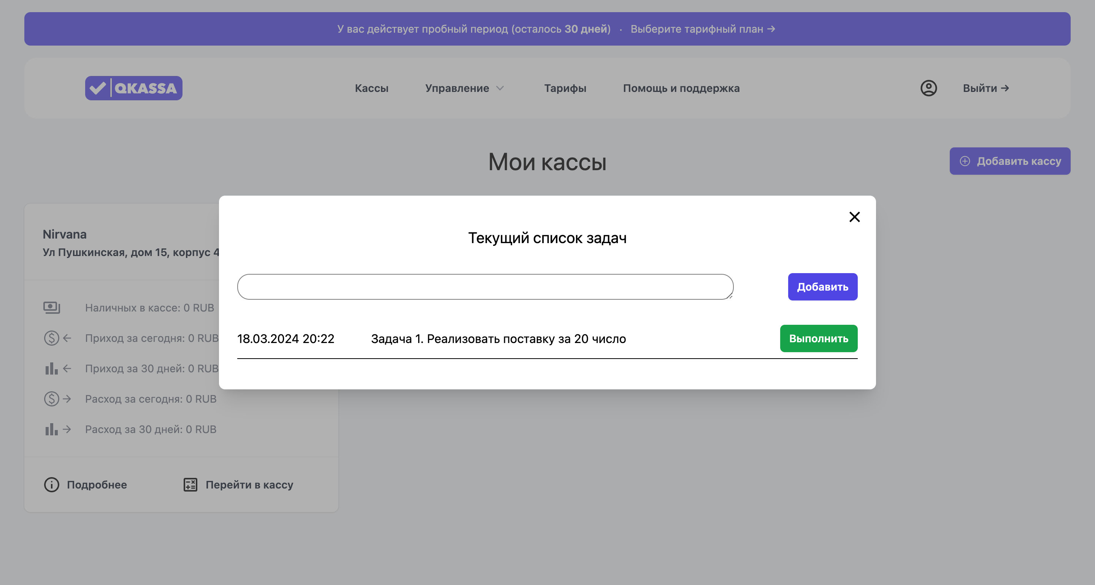Open the Тарифы menu item
Screen dimensions: 1095x585
point(565,88)
